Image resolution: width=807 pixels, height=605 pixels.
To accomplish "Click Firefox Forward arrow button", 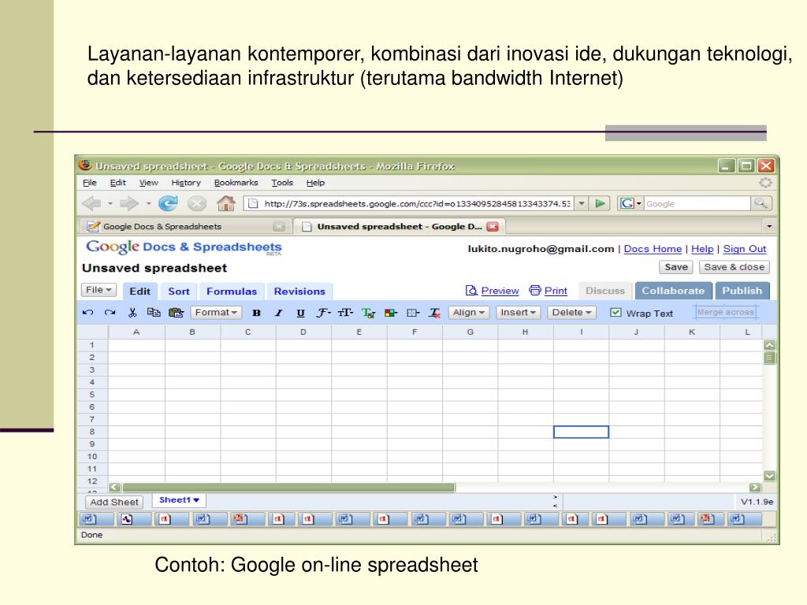I will [x=129, y=204].
